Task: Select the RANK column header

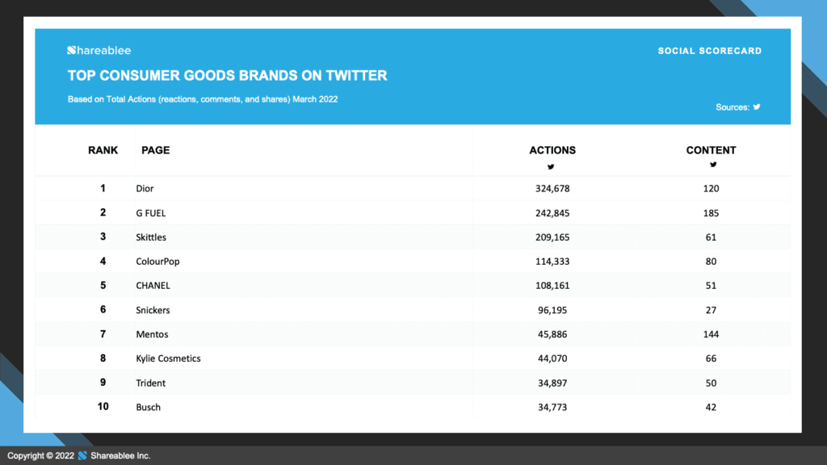Action: [x=103, y=150]
